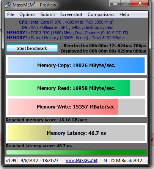
Task: Open the Submit menu
Action: tap(48, 14)
